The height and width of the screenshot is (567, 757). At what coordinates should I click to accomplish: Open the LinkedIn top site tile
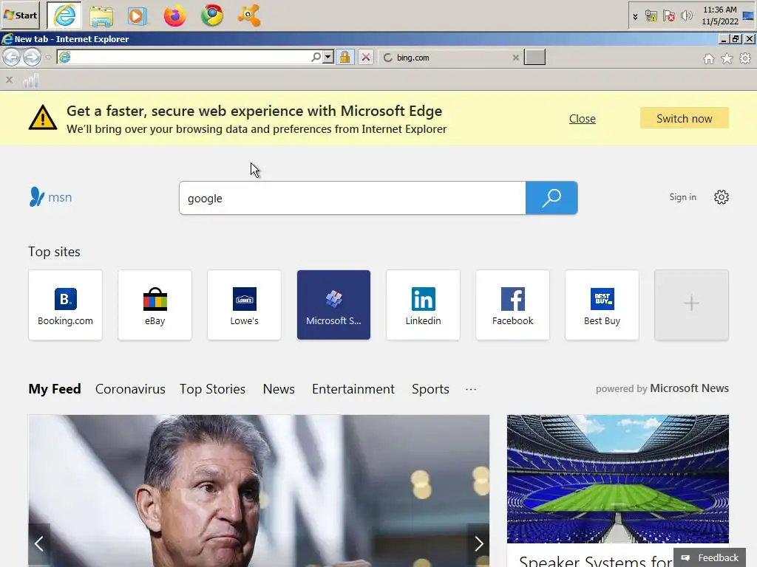point(423,305)
